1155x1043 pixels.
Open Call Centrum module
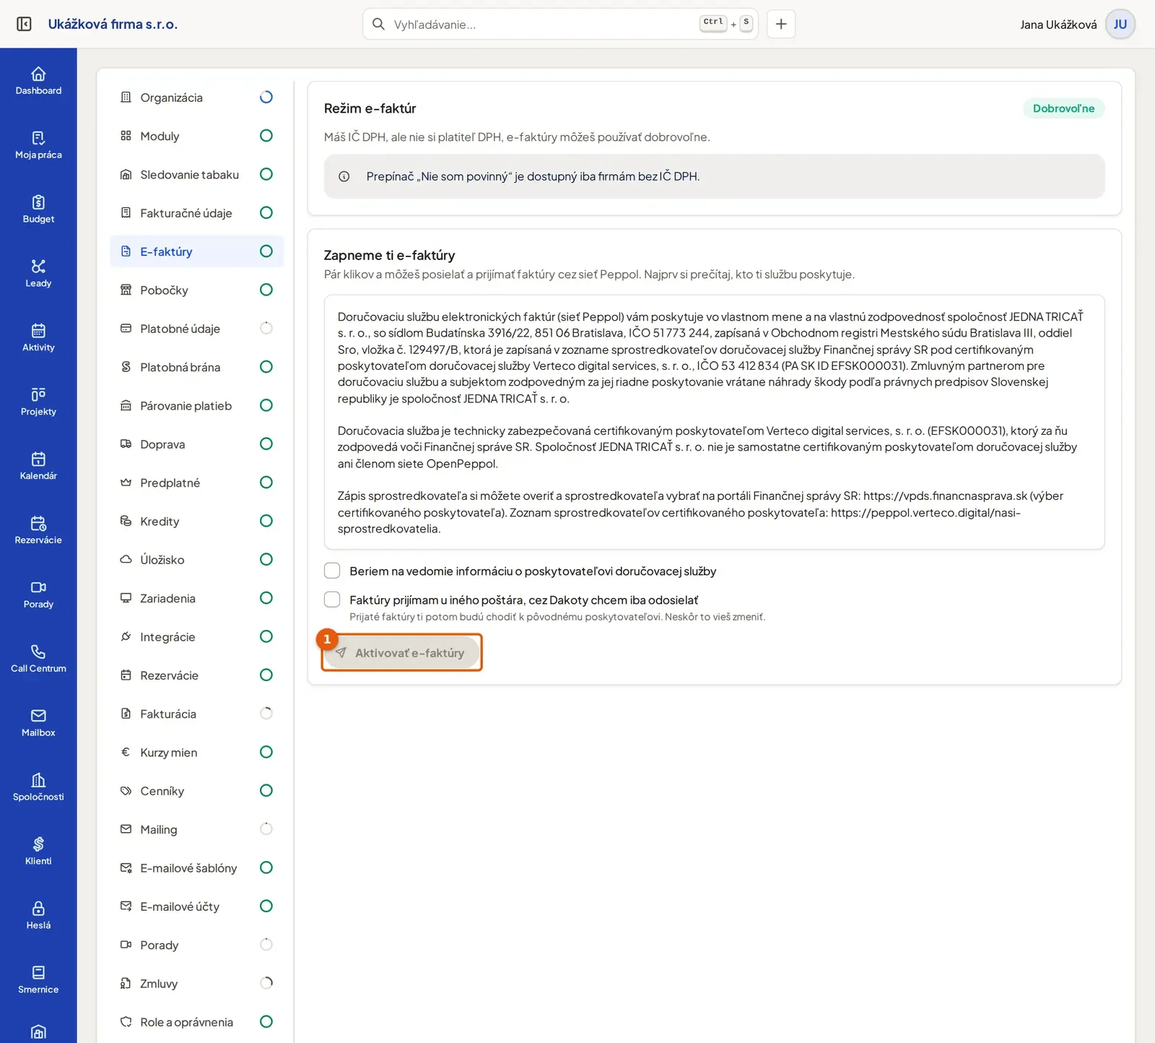(x=38, y=659)
